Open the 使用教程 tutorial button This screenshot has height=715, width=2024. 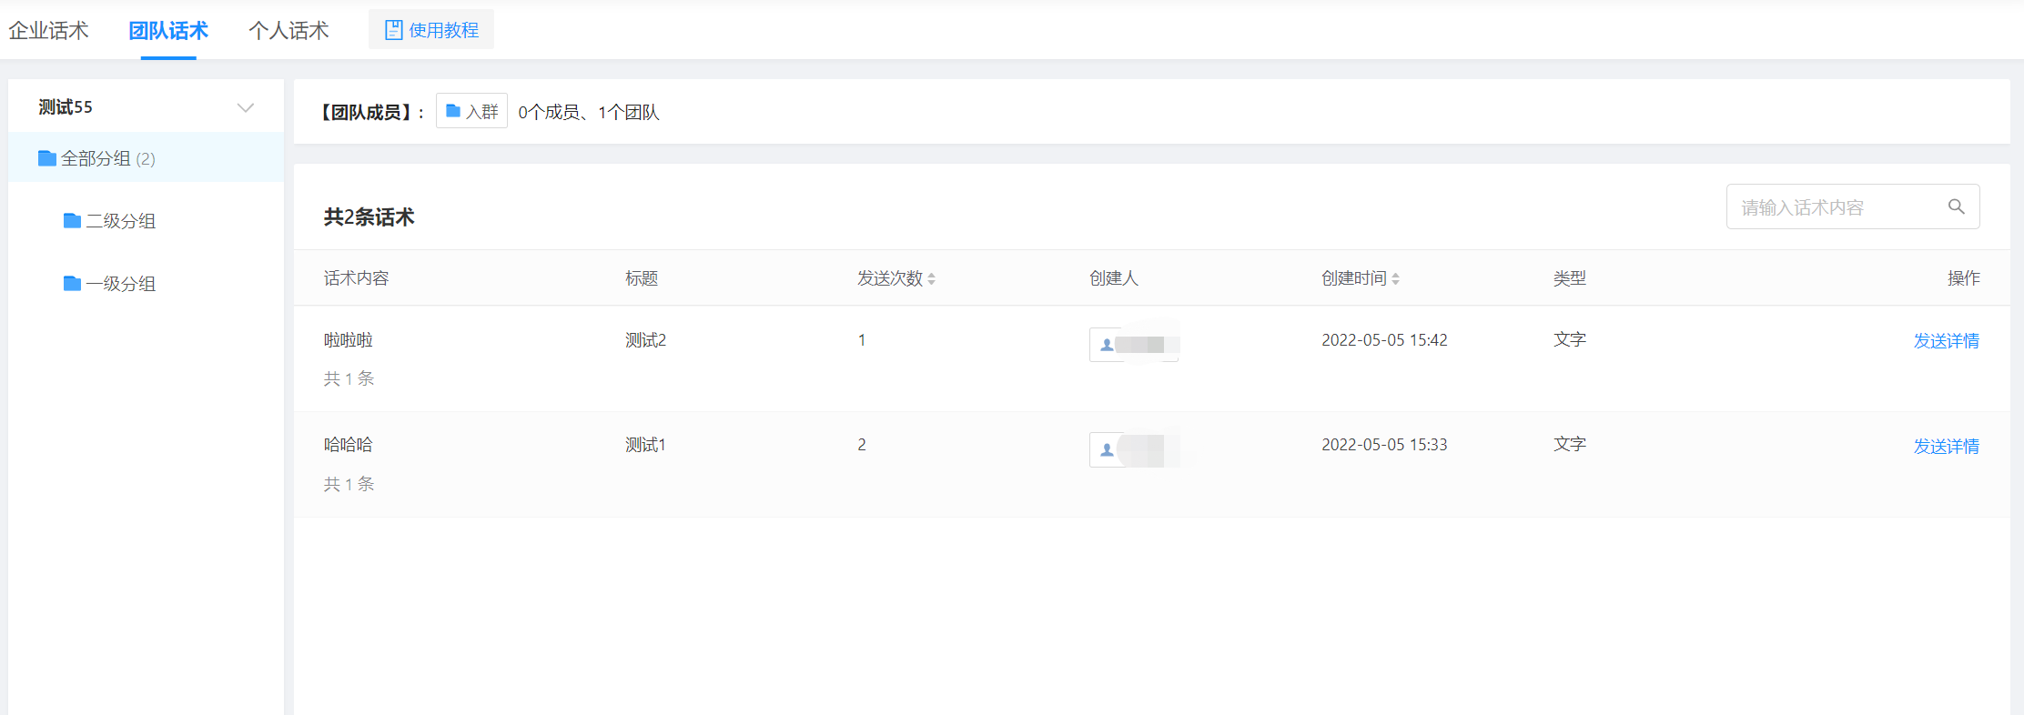(431, 30)
